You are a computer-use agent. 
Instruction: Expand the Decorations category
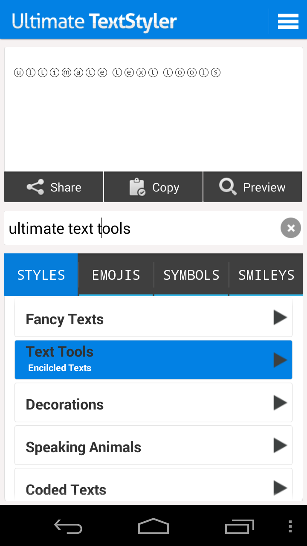[153, 403]
